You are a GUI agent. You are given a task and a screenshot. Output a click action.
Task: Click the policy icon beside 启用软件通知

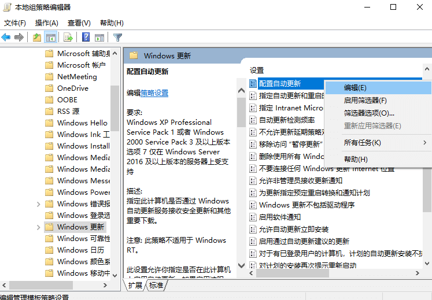pyautogui.click(x=253, y=217)
